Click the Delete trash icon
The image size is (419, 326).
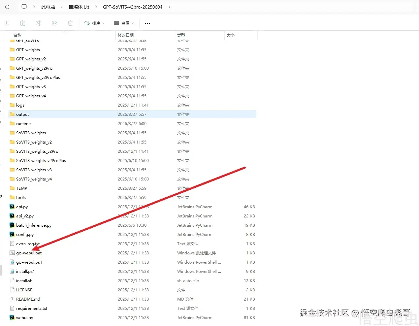[x=70, y=23]
